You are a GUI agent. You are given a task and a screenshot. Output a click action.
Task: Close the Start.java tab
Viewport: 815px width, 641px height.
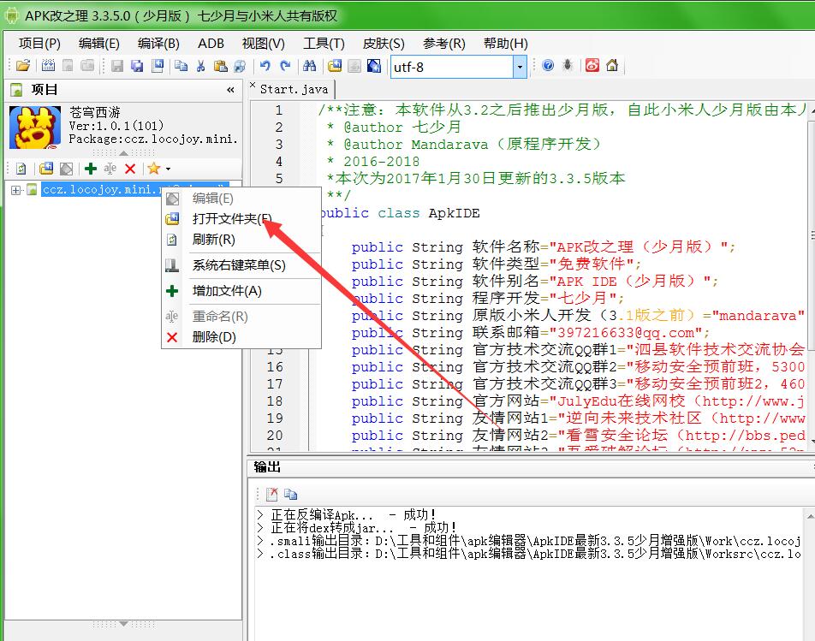coord(253,86)
